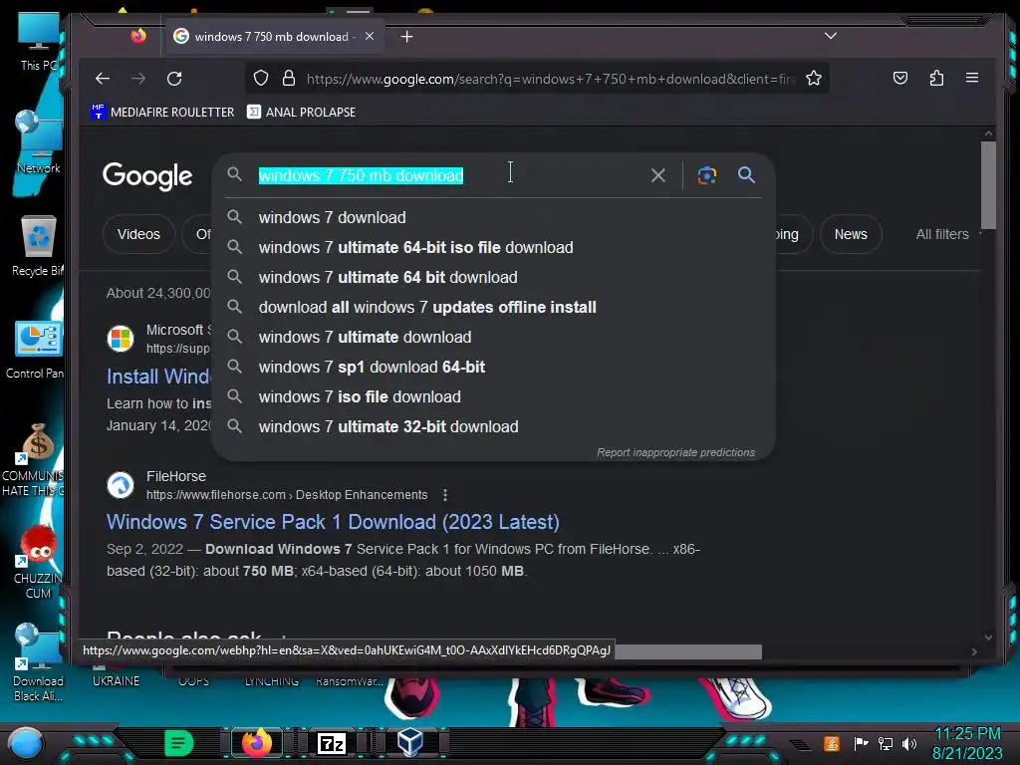
Task: Open the taskbar clock showing 11:25 PM
Action: tap(967, 743)
